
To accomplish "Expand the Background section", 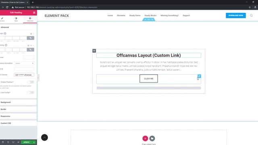I will click(x=19, y=102).
